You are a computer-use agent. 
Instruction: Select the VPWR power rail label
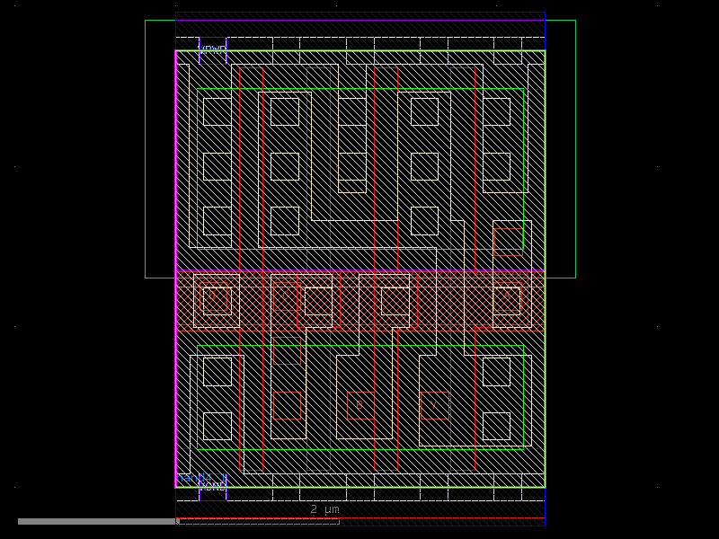(x=213, y=46)
